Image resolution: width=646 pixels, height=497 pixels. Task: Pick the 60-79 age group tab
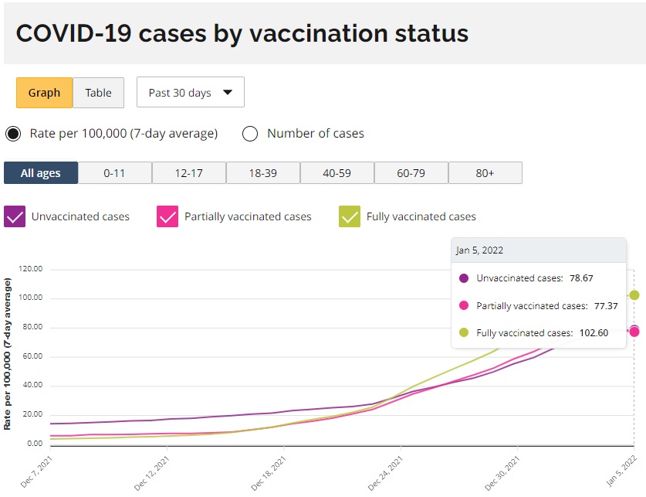point(411,173)
